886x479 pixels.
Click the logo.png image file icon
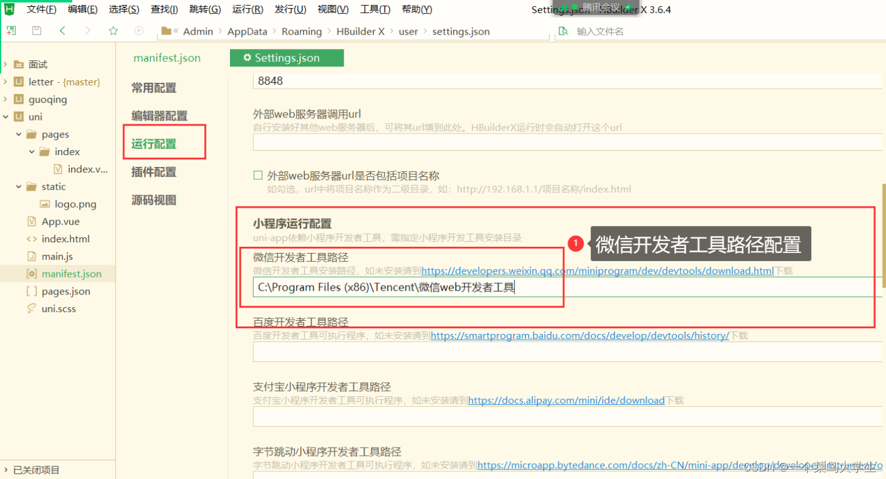click(x=45, y=204)
